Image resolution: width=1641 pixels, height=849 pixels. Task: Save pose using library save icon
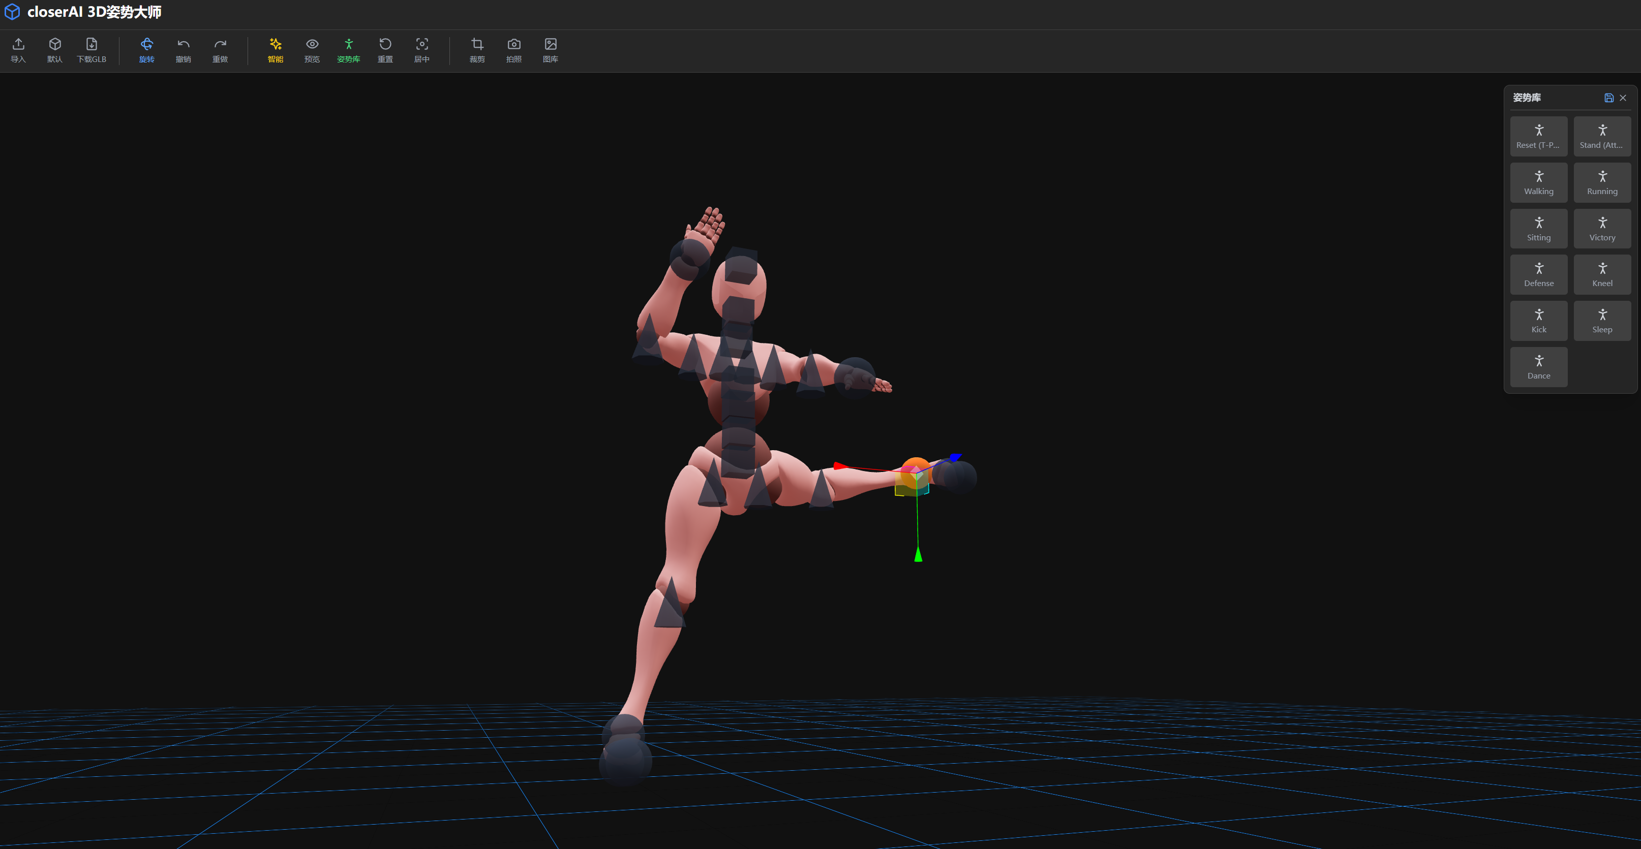pos(1608,98)
